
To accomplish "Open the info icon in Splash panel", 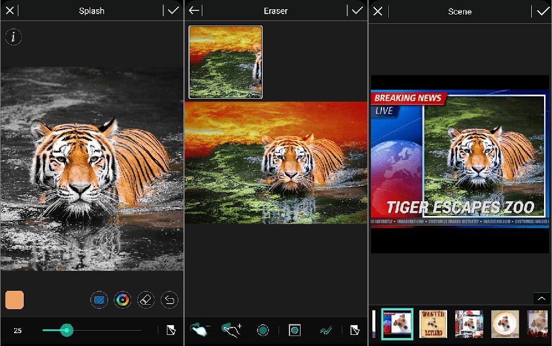I will coord(13,37).
